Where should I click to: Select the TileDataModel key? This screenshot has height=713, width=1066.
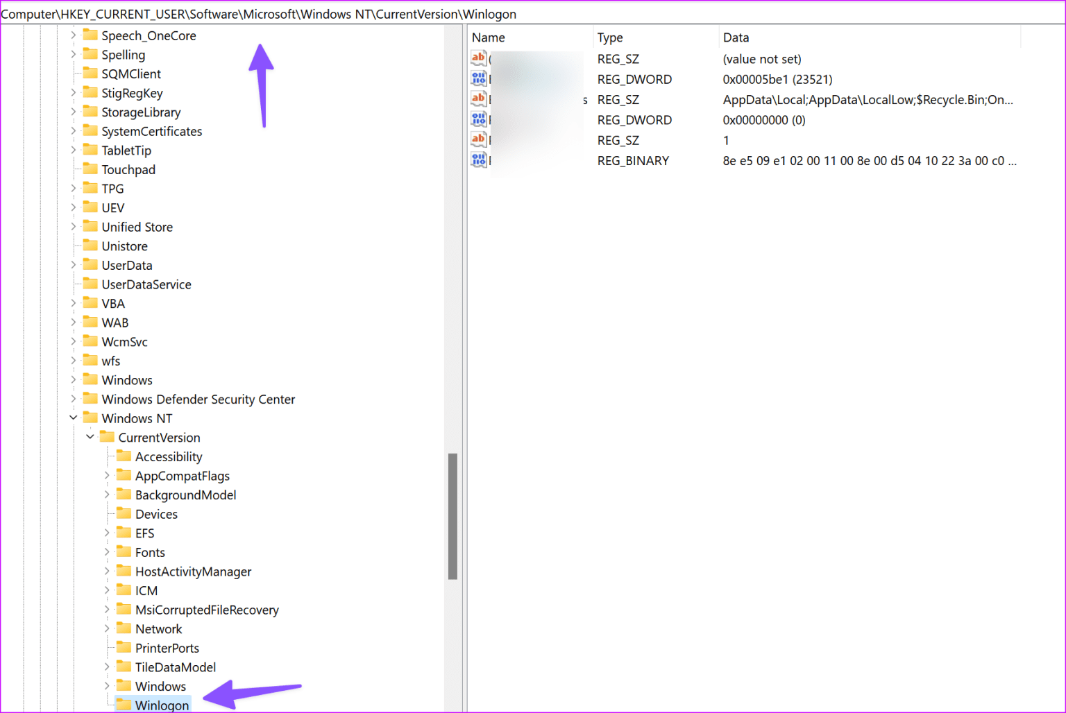(175, 667)
